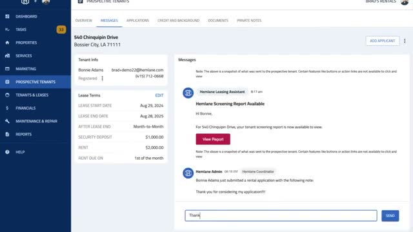Click the Hemlane Admin avatar icon
Viewport: 413px width, 232px height.
click(x=188, y=173)
